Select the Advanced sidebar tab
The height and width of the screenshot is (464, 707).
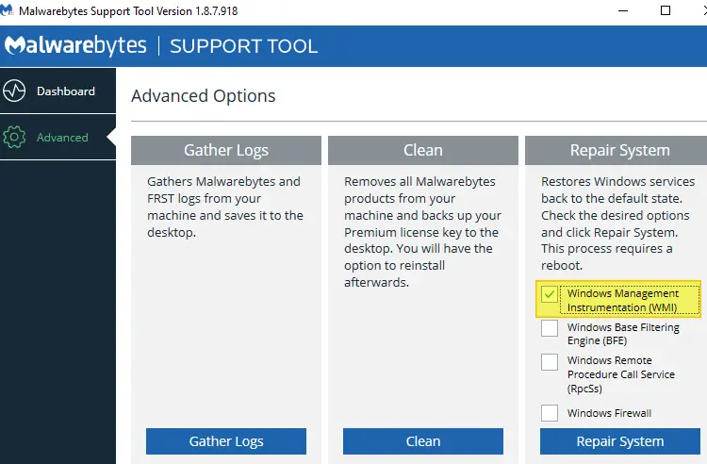(x=58, y=137)
